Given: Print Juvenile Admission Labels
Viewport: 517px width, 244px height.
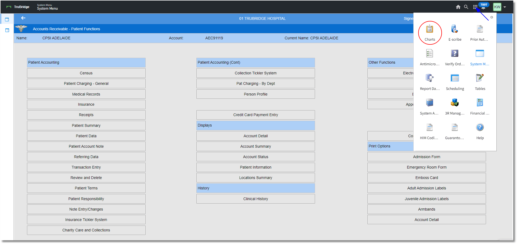Looking at the screenshot, I should tap(426, 199).
